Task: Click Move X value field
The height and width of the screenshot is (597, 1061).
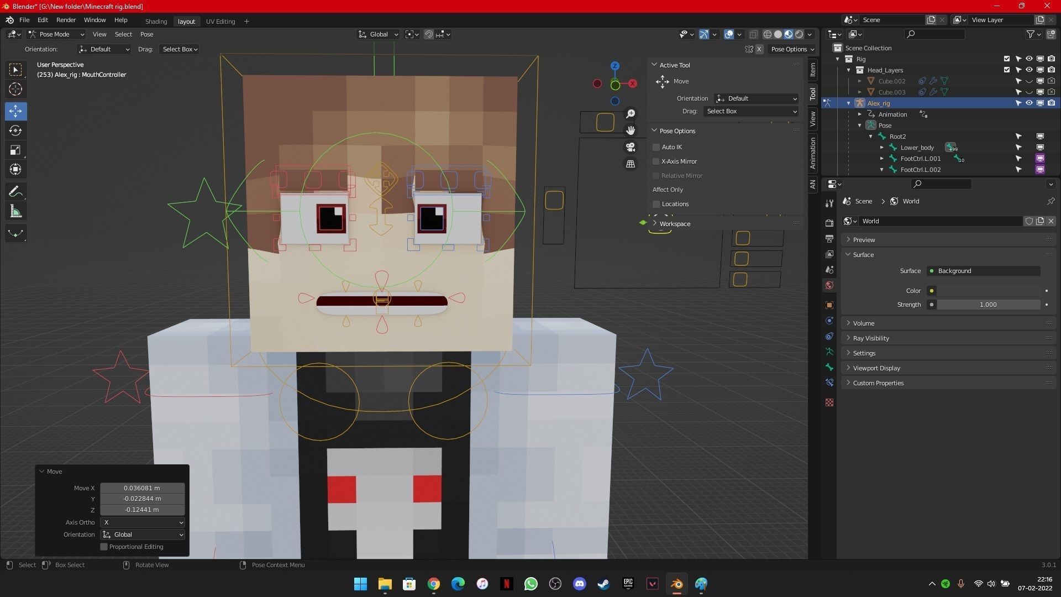Action: click(143, 488)
